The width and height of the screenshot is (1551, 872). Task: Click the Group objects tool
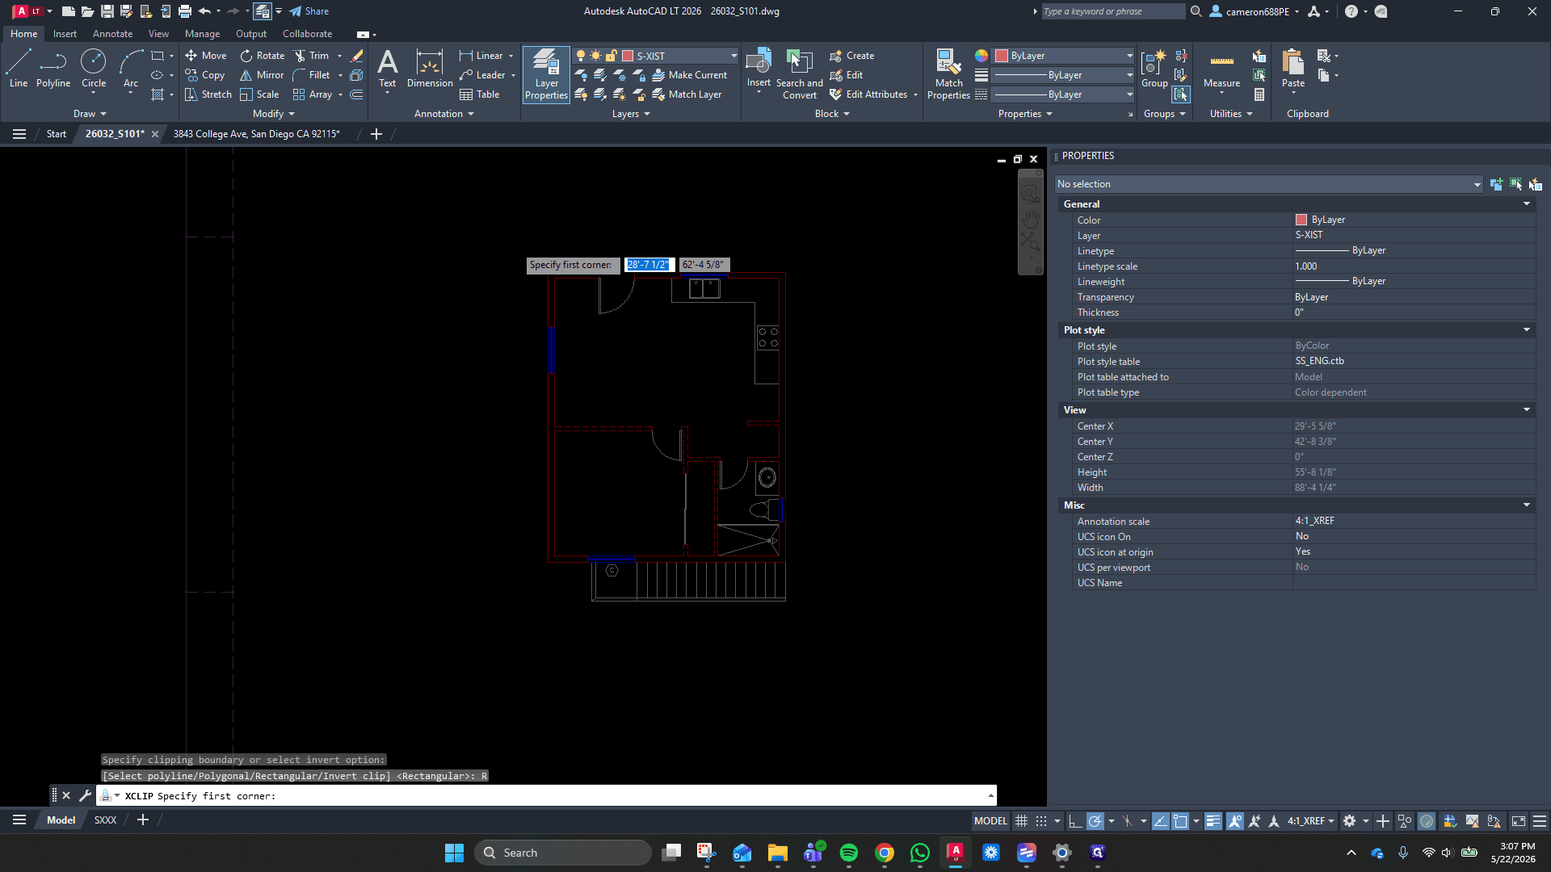tap(1154, 68)
